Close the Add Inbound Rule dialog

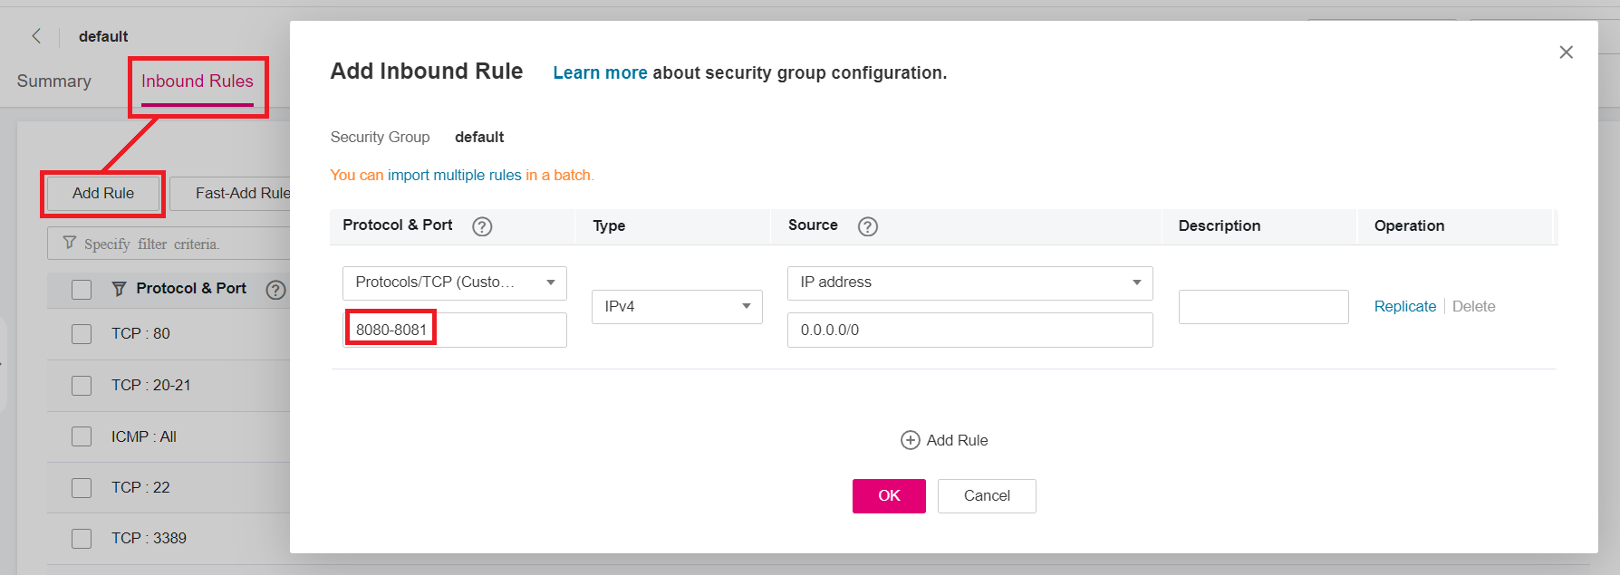click(x=1566, y=53)
